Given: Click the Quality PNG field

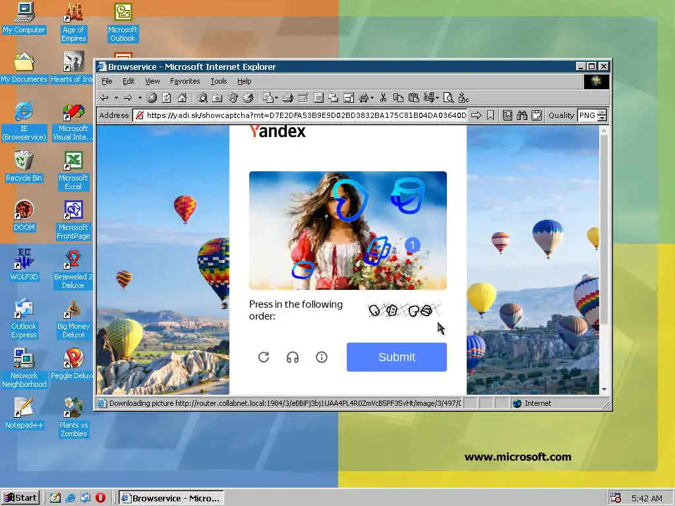Looking at the screenshot, I should 587,115.
